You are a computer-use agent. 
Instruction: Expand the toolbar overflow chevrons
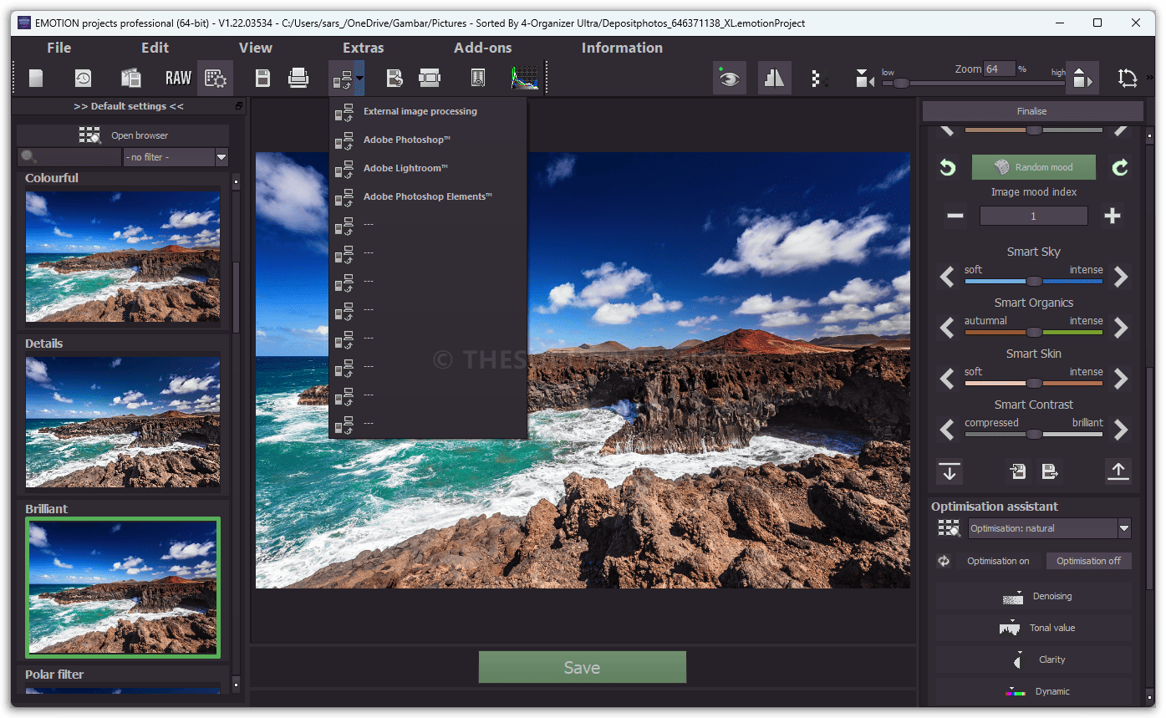[x=1150, y=78]
